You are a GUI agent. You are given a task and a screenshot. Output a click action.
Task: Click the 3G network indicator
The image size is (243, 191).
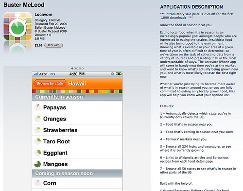pyautogui.click(x=52, y=74)
